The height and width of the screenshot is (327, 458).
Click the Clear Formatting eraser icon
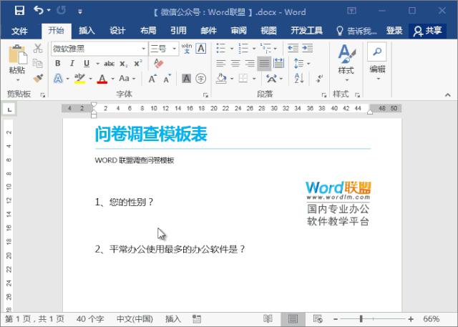coord(158,64)
